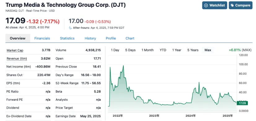Viewport: 256px width, 121px height.
Task: Click the after-hours moon icon
Action: tap(70, 28)
